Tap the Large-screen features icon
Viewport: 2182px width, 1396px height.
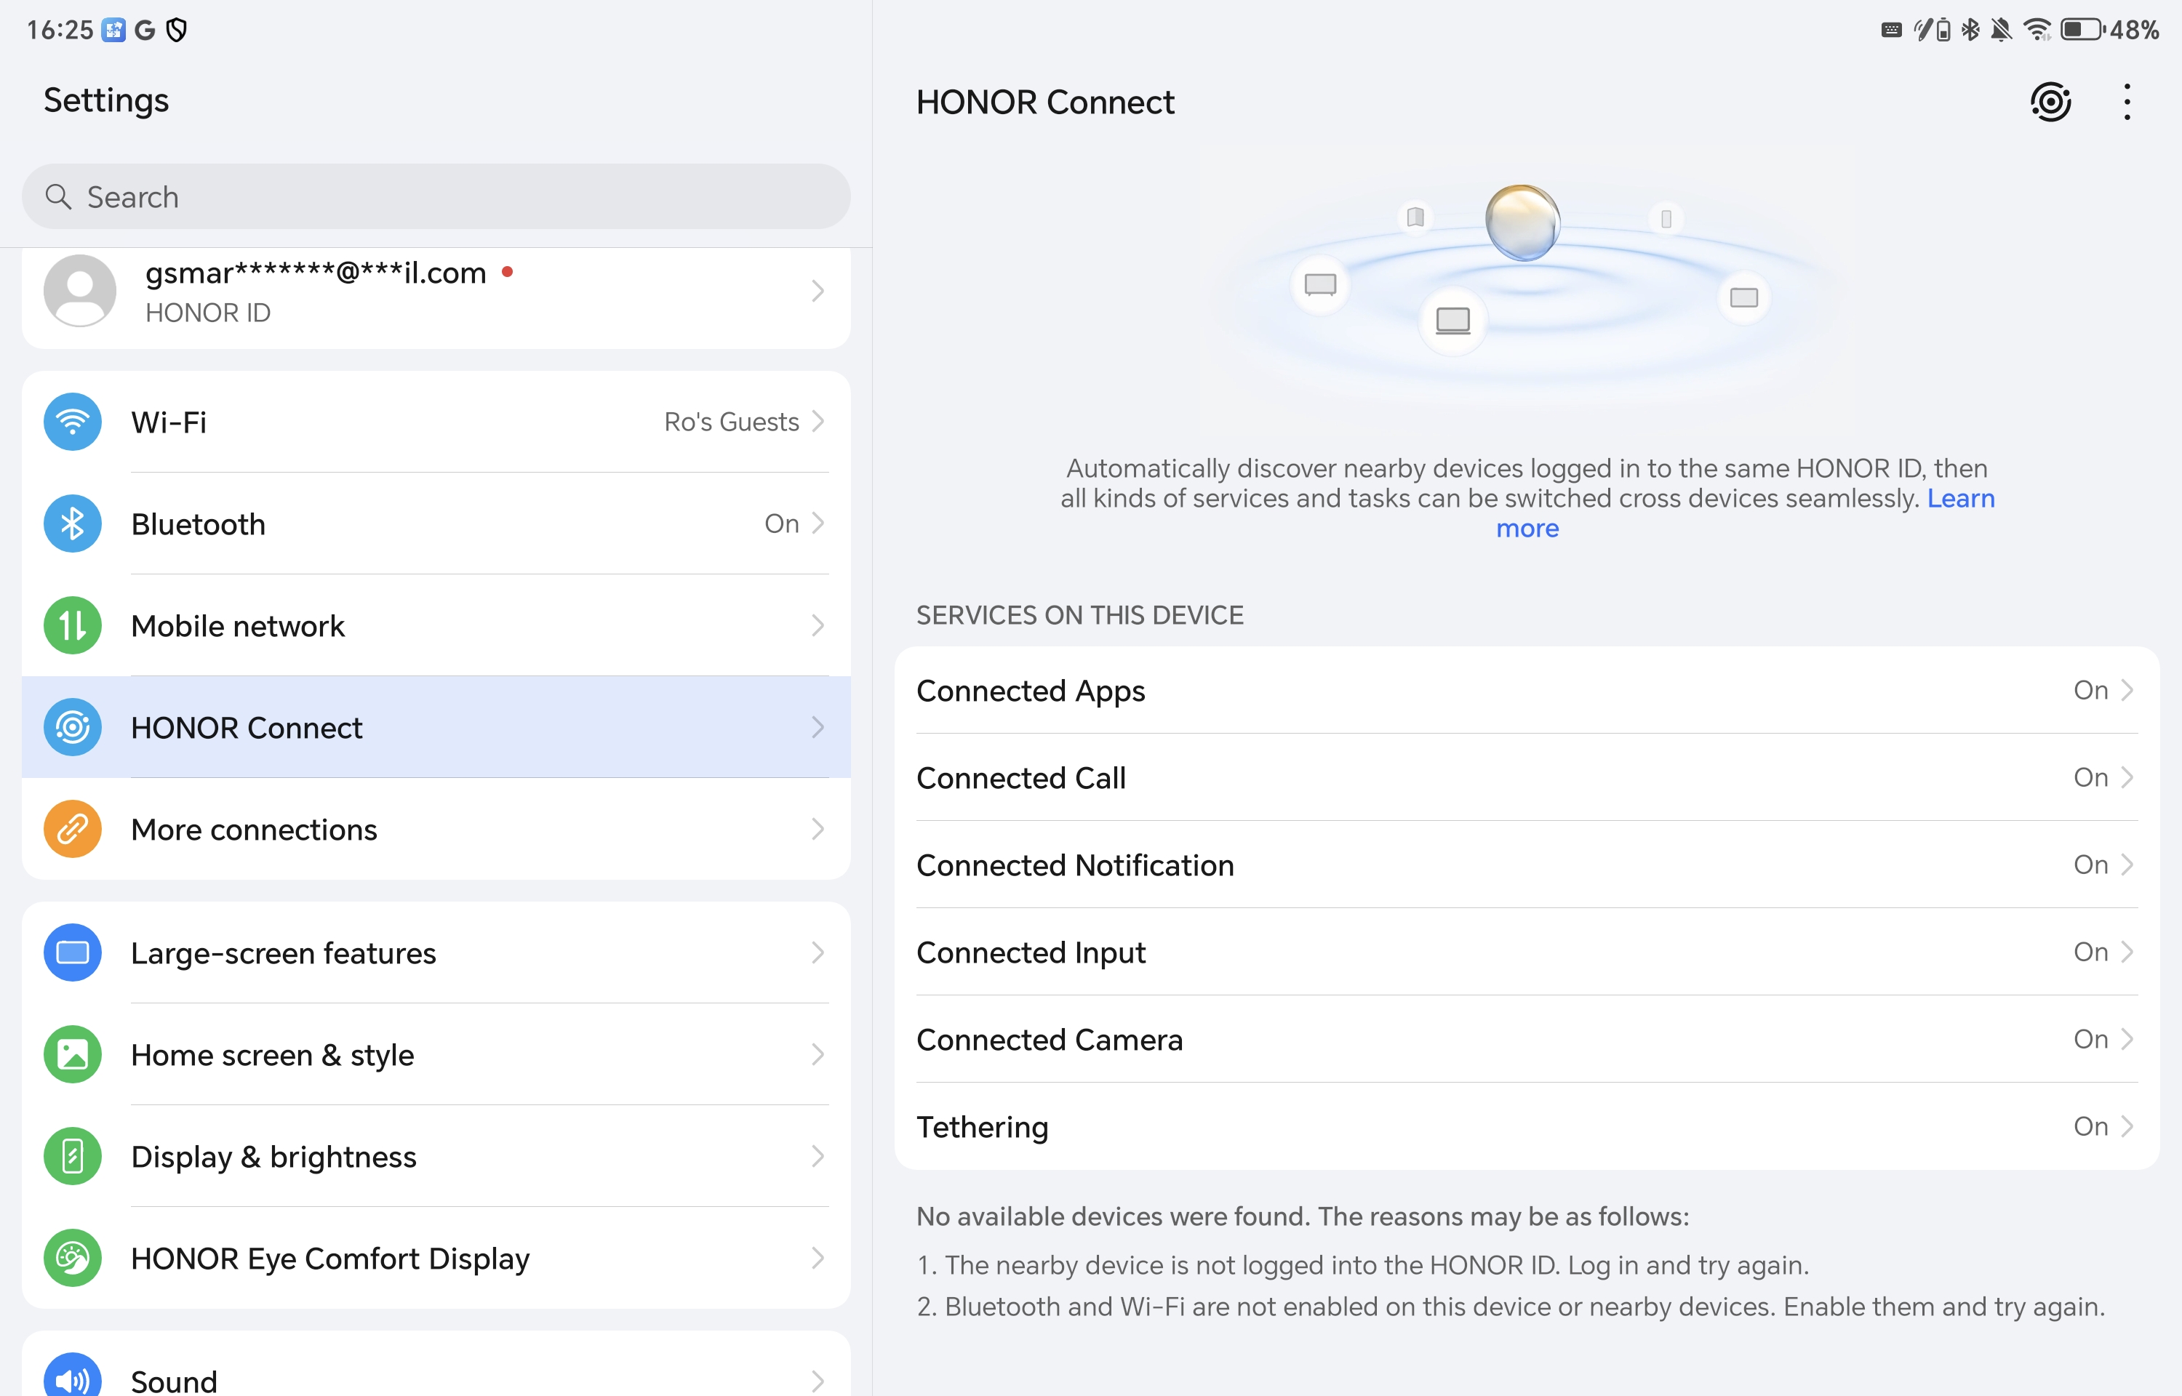point(73,952)
